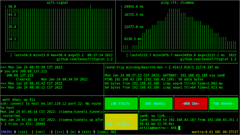Click the '>>> Mon Jan 24 08:36:12' line
240x135 pixels.
[31, 88]
